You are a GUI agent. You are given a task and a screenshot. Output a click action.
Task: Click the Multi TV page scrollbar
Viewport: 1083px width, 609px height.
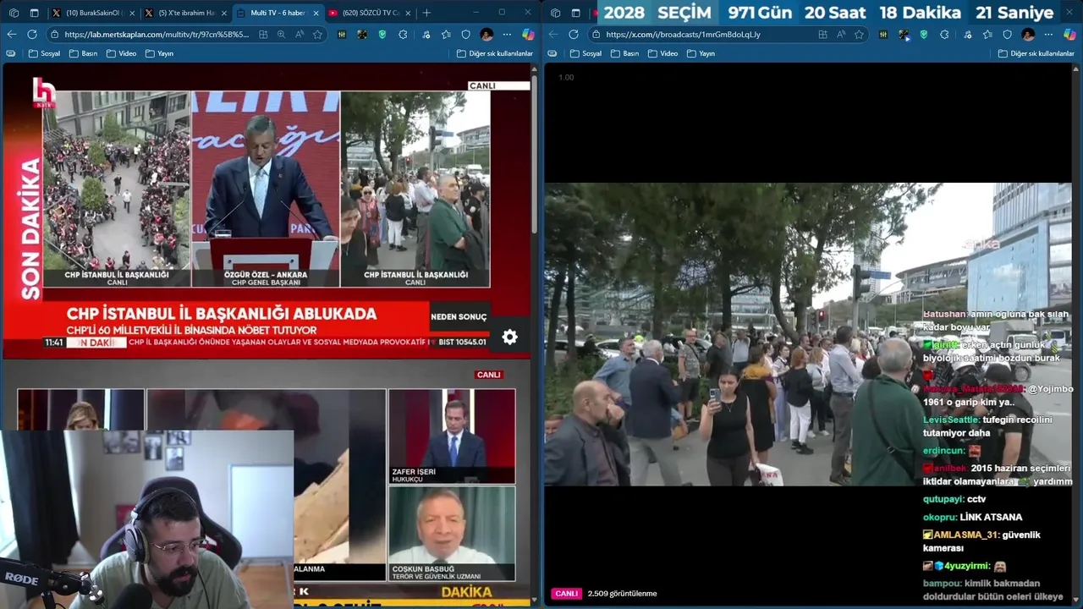[x=534, y=152]
